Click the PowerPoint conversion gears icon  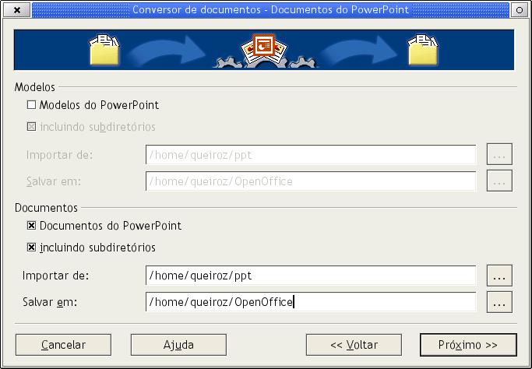[264, 51]
